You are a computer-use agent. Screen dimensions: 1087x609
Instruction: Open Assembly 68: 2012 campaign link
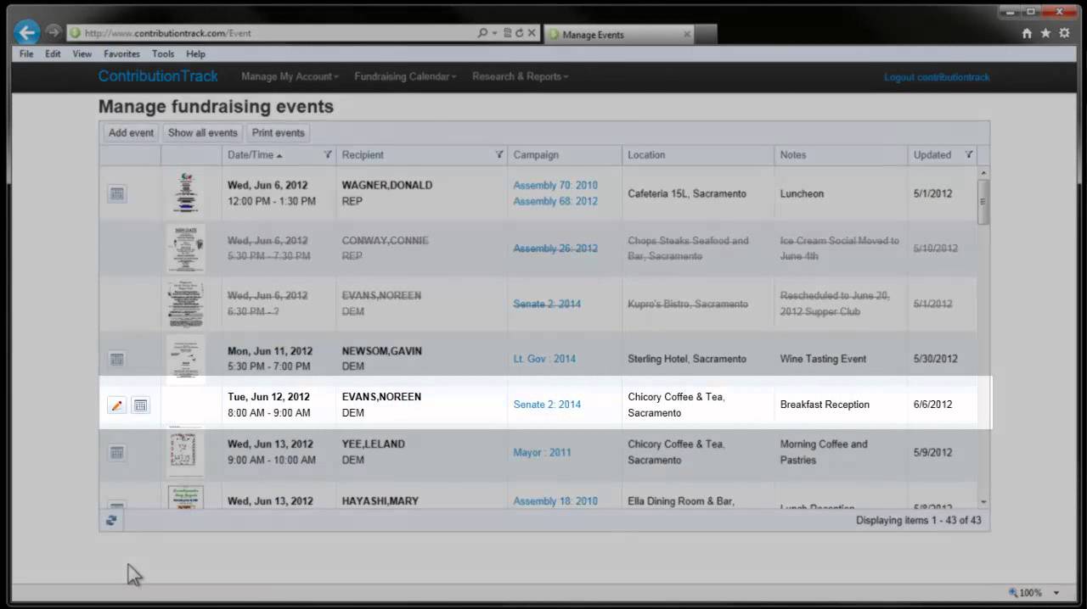tap(555, 201)
